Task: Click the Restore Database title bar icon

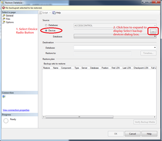Action: pos(3,3)
